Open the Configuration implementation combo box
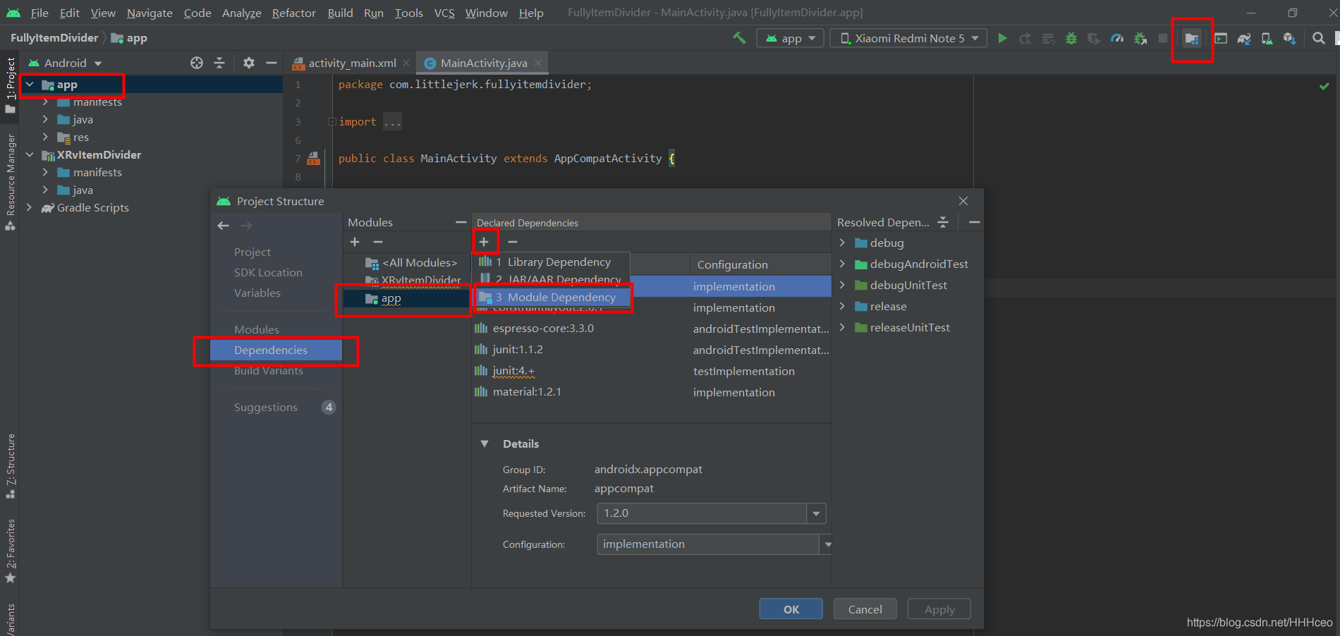 714,544
